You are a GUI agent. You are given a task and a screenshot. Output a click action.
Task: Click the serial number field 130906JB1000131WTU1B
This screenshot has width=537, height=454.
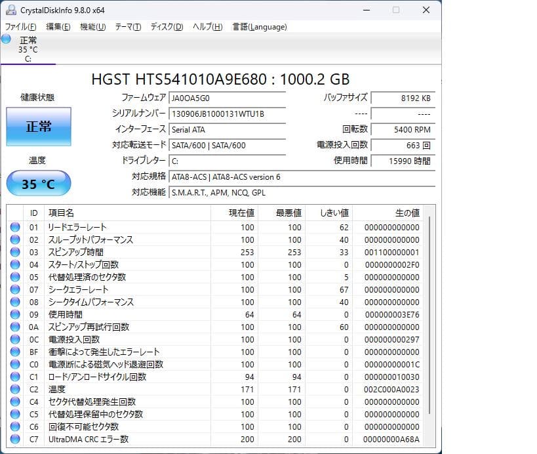point(227,114)
